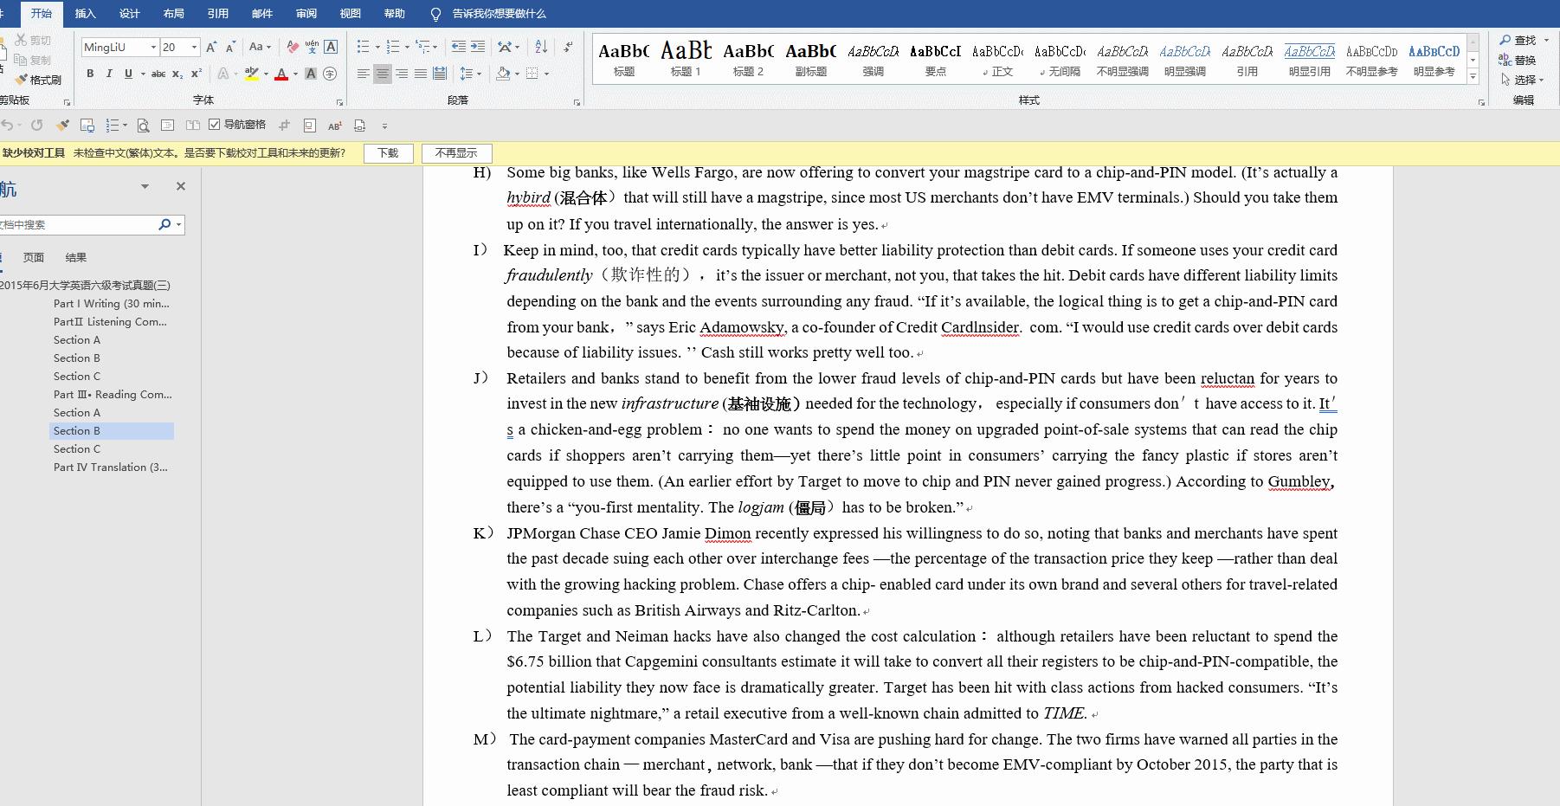Apply yellow text highlight color

tap(251, 74)
